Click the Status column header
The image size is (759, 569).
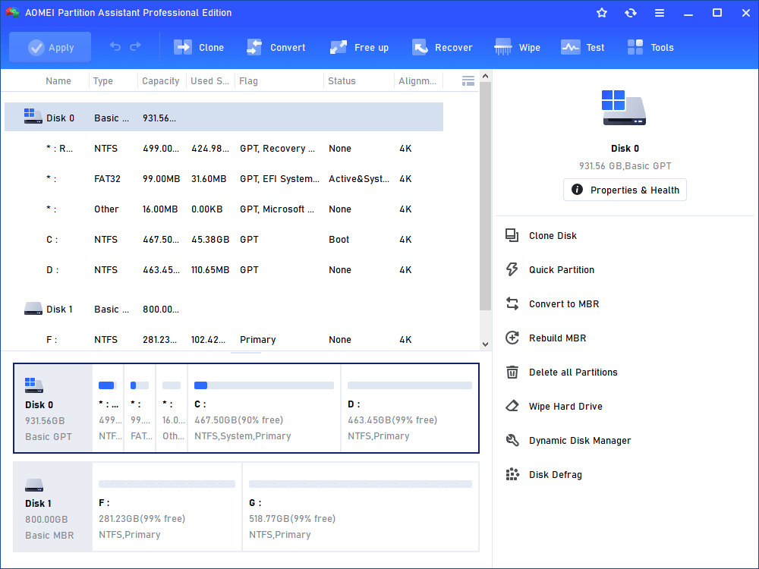[342, 81]
